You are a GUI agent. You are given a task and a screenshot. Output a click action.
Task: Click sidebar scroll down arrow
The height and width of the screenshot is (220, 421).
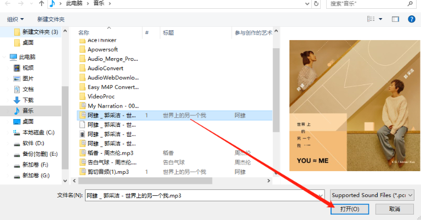coord(65,181)
